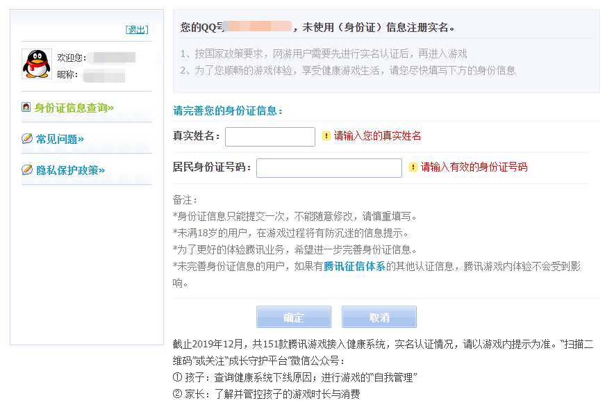Image resolution: width=614 pixels, height=405 pixels.
Task: Click the QQ penguin avatar image
Action: pyautogui.click(x=37, y=64)
